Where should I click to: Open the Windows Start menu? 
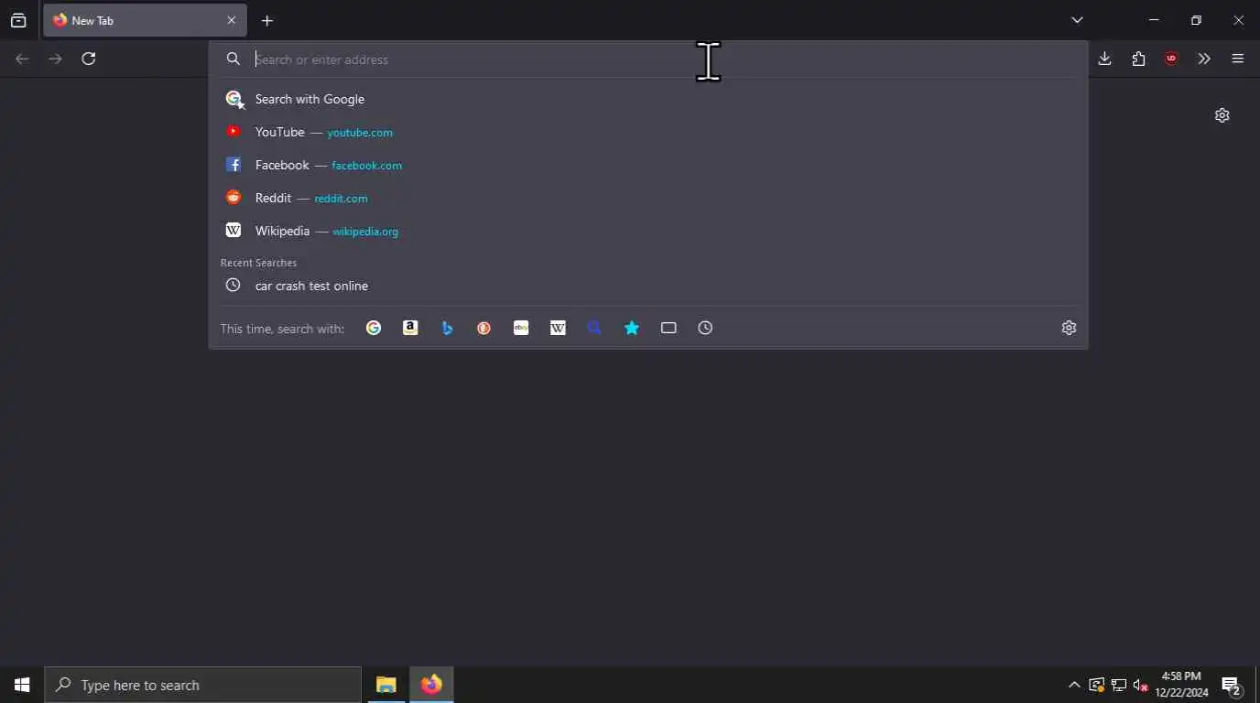(x=22, y=685)
